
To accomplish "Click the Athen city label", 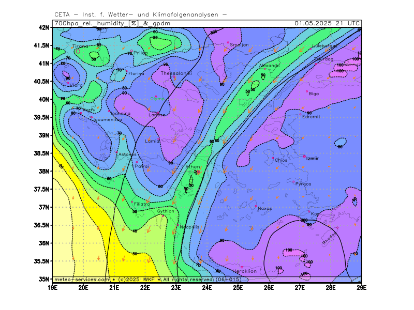I will tap(193, 166).
